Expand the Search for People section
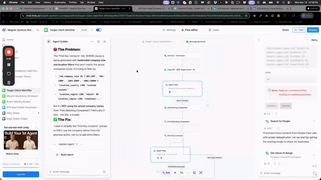 (x=314, y=121)
